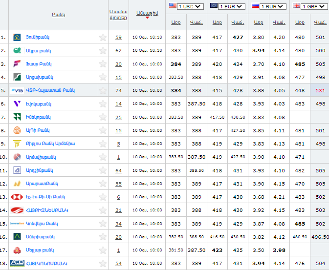Click the Converse Bank logo
This screenshot has height=270, width=329.
click(x=17, y=224)
